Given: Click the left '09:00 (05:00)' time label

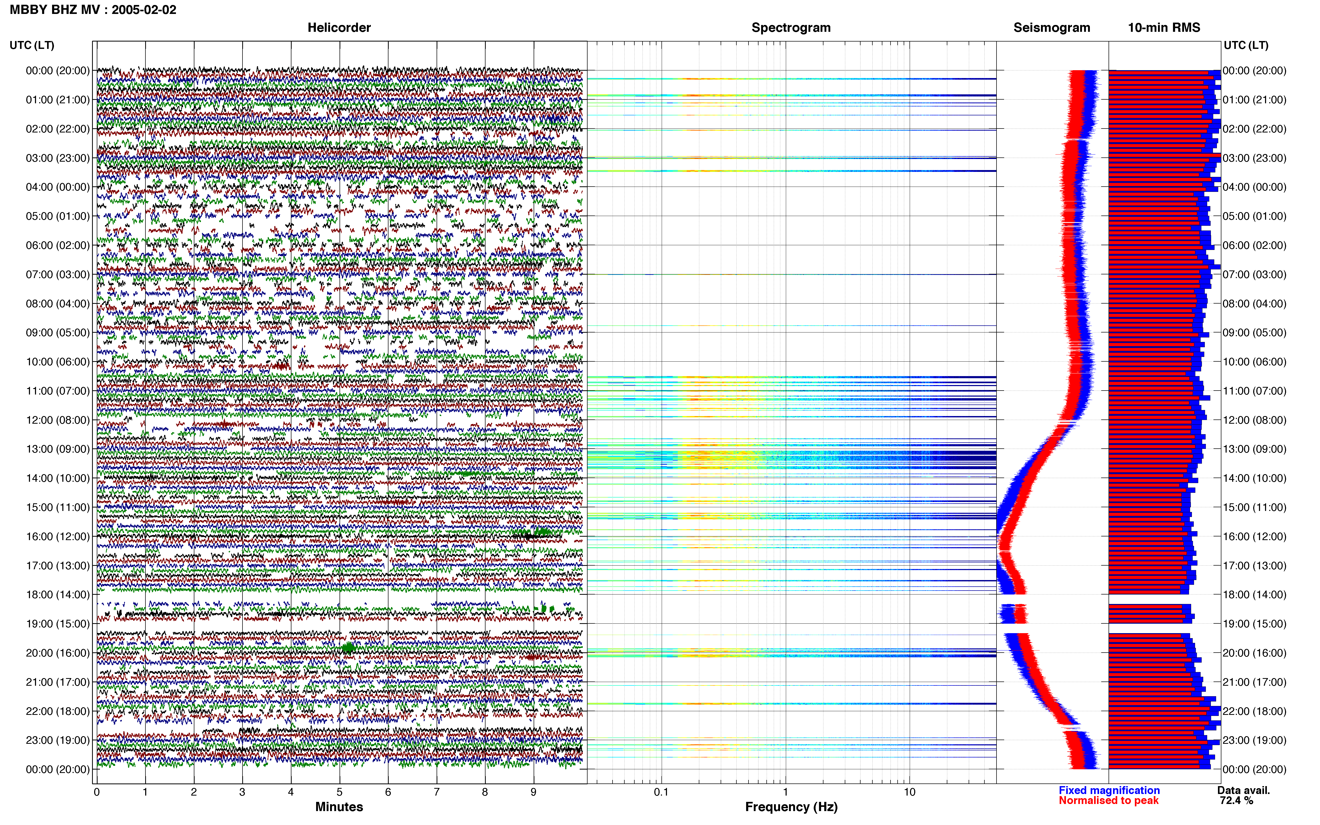Looking at the screenshot, I should click(x=58, y=333).
